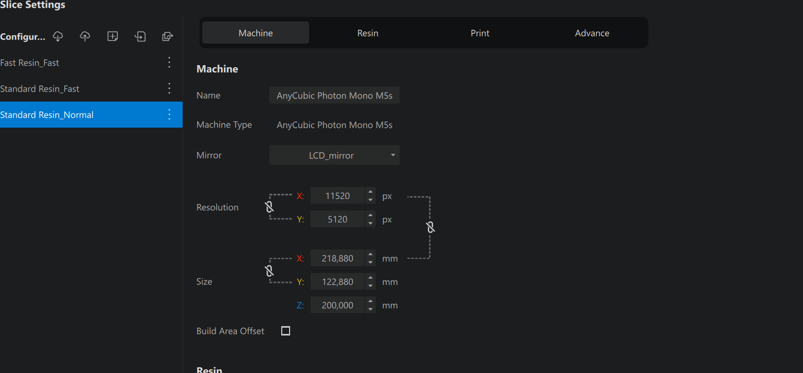
Task: Click the Machine Type value text
Action: coord(334,125)
